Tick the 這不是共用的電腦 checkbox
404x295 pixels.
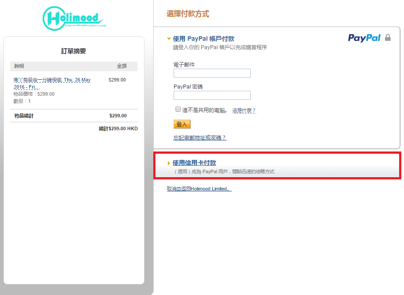[x=178, y=109]
